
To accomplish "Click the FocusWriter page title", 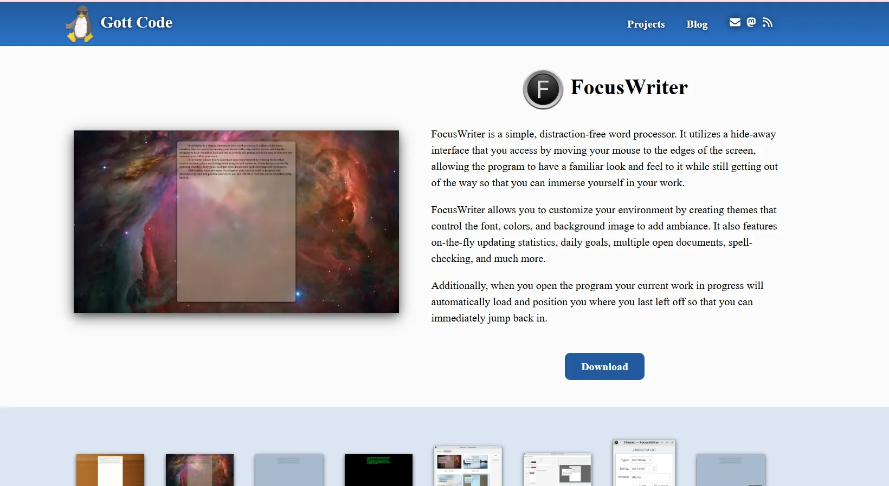I will pos(629,87).
